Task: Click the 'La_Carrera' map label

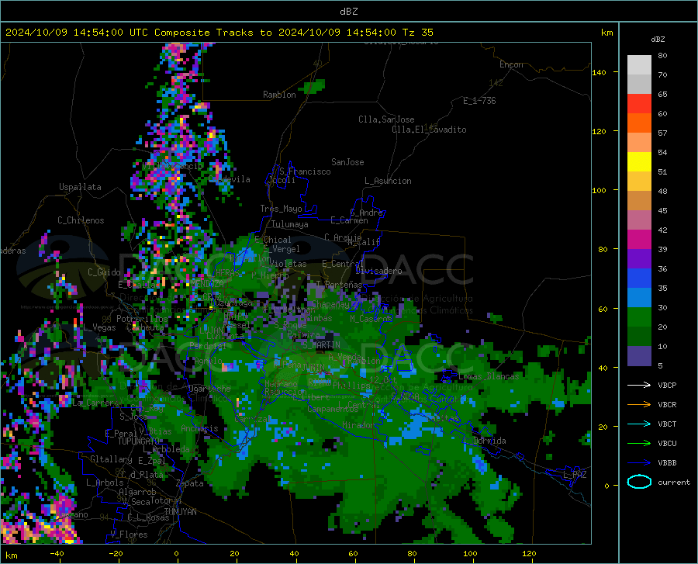Action: (x=95, y=403)
